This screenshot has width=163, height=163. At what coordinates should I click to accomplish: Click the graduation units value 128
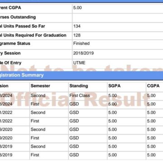click(77, 35)
